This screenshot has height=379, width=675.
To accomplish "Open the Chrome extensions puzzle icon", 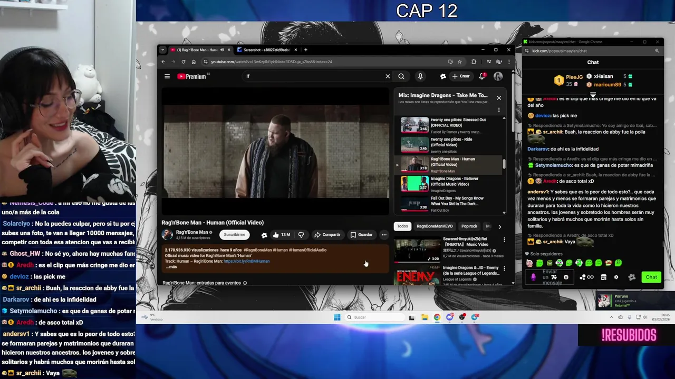I will point(474,62).
